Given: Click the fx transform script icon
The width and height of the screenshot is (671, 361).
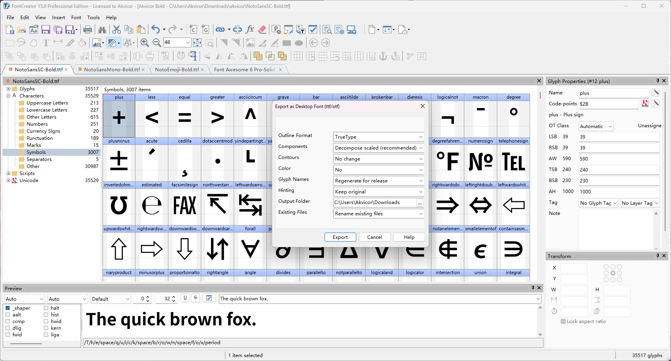Looking at the screenshot, I should tap(250, 30).
